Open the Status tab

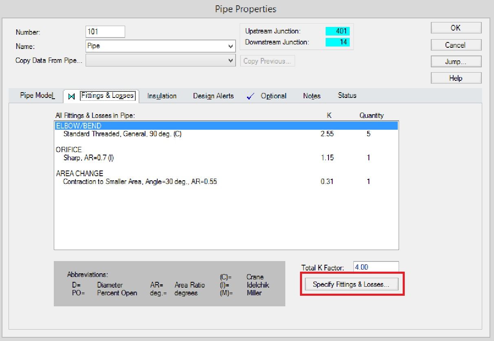347,95
